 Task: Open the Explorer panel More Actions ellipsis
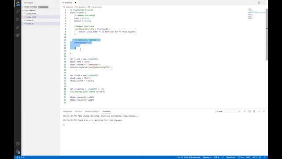click(56, 3)
